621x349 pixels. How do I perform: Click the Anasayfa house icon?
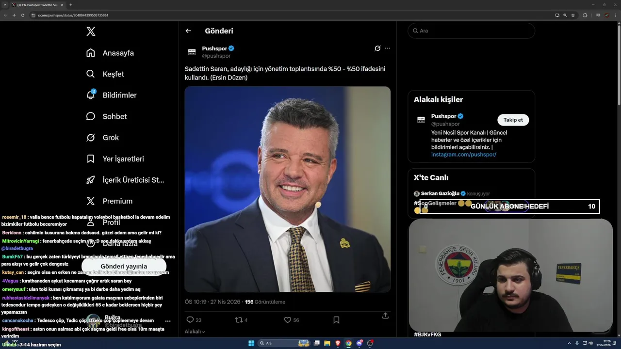(x=91, y=53)
